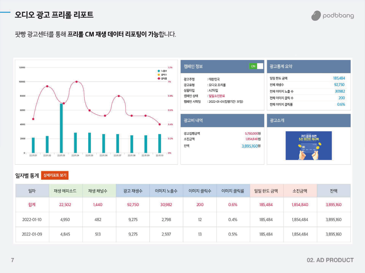This screenshot has height=273, width=365.
Task: Click the podbbang logo icon
Action: coord(316,16)
